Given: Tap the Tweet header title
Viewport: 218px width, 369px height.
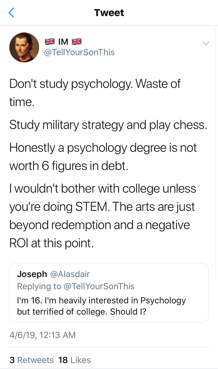Looking at the screenshot, I should (109, 13).
